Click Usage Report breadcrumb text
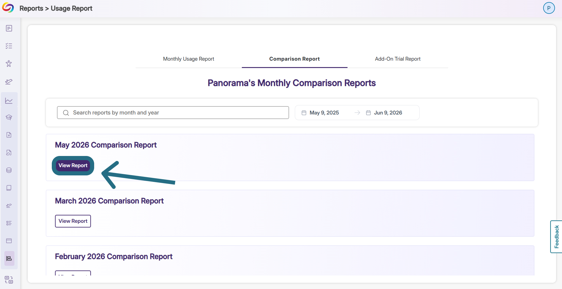This screenshot has width=562, height=289. click(x=72, y=8)
